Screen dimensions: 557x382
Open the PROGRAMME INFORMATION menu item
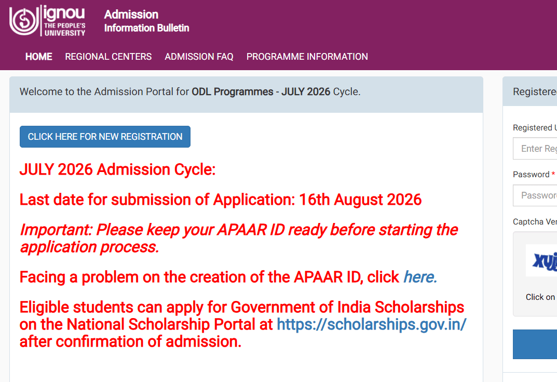[x=307, y=57]
